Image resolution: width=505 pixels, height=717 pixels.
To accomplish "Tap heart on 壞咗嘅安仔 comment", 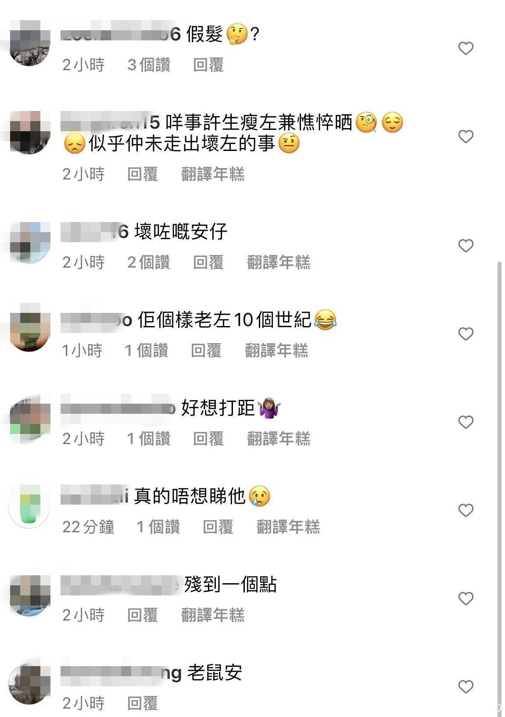I will coord(466,246).
